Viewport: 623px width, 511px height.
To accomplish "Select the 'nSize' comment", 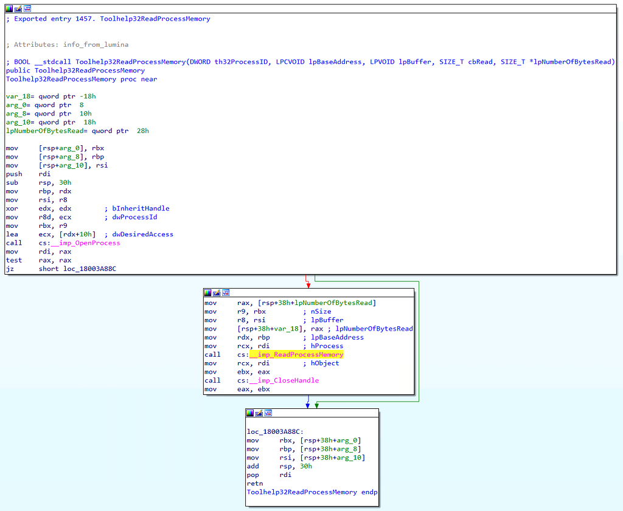I will pyautogui.click(x=321, y=312).
